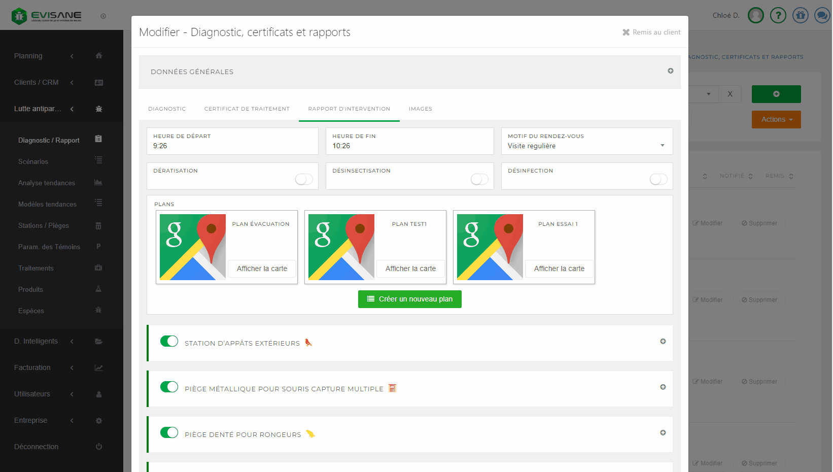
Task: Switch to the Certificat de traitement tab
Action: [x=247, y=109]
